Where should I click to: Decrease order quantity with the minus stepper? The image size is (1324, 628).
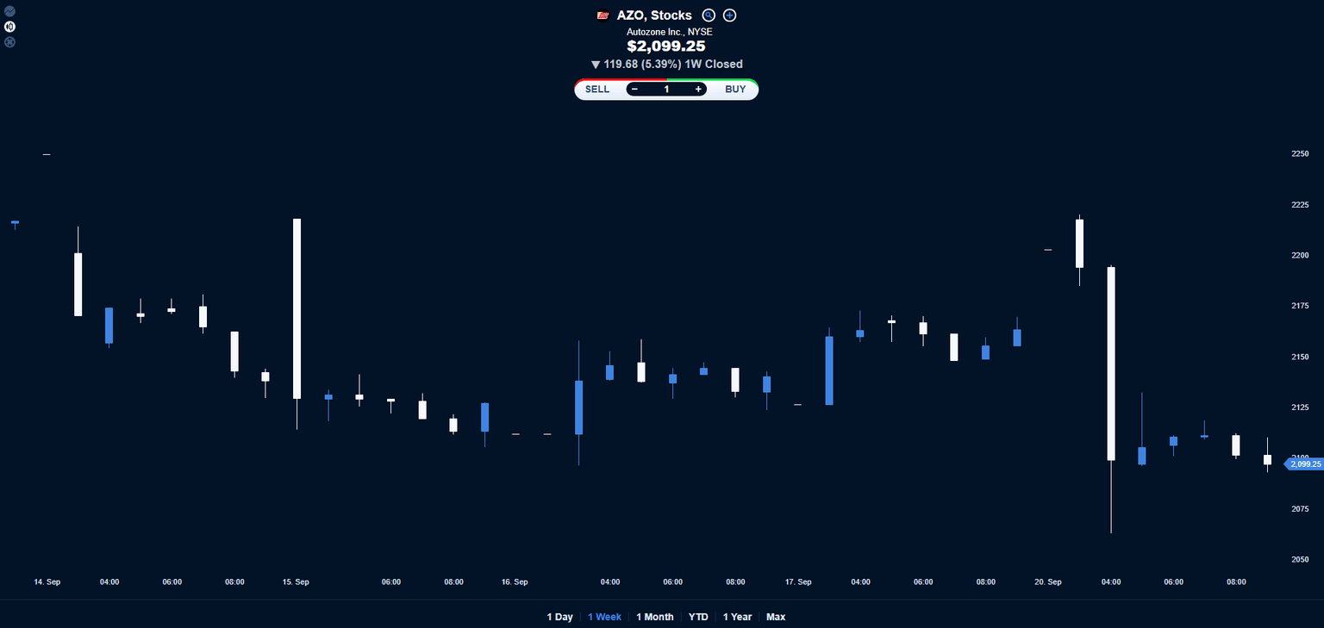point(634,89)
